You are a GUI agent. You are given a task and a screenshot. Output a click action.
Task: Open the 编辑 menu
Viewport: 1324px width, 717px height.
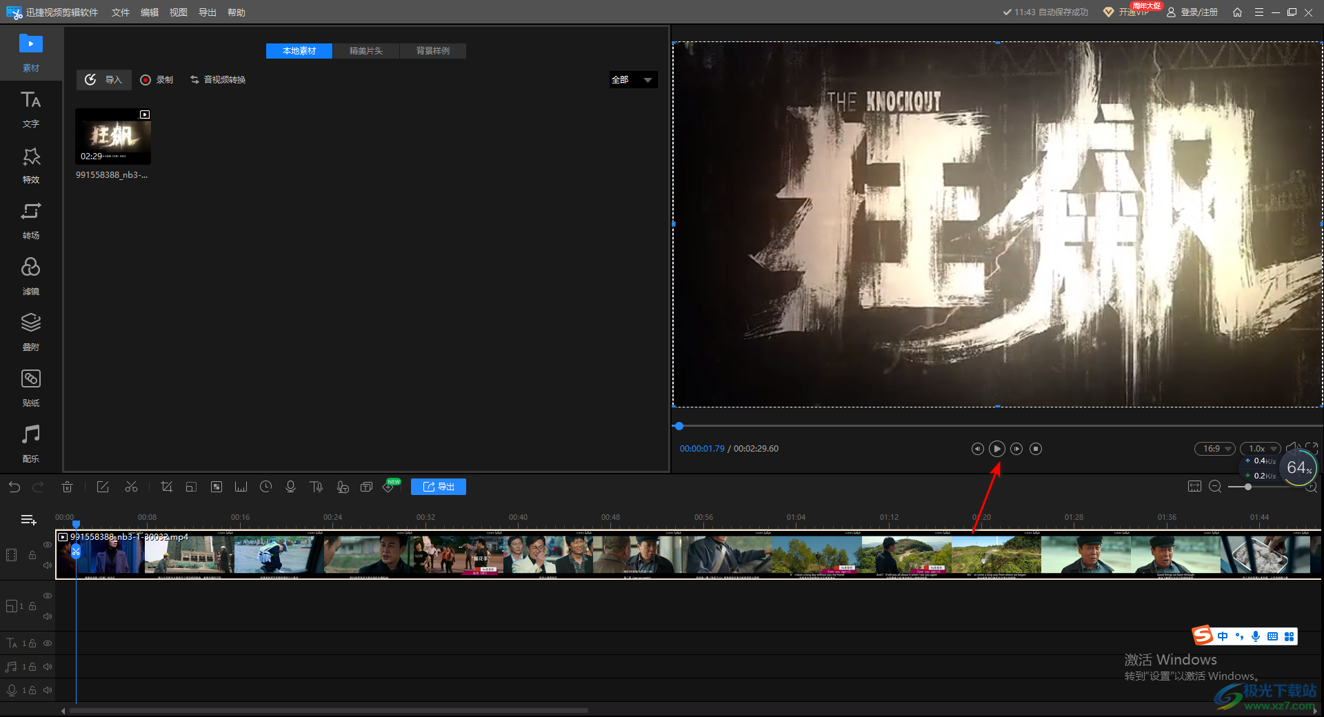coord(150,12)
